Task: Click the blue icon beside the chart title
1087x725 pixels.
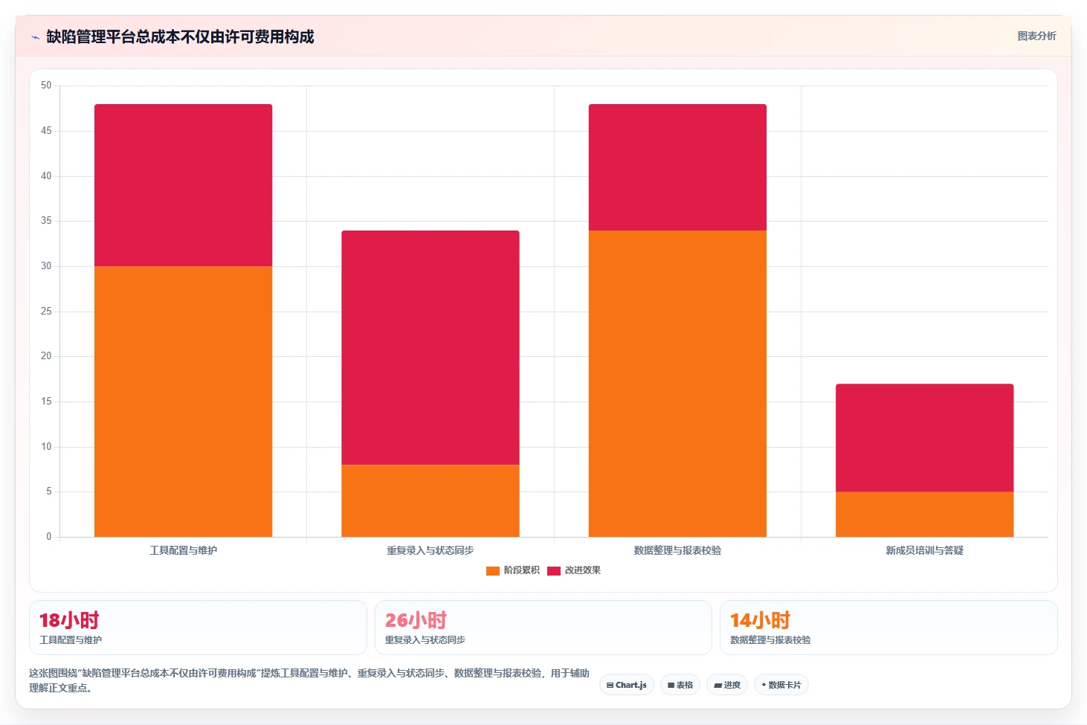Action: 35,37
